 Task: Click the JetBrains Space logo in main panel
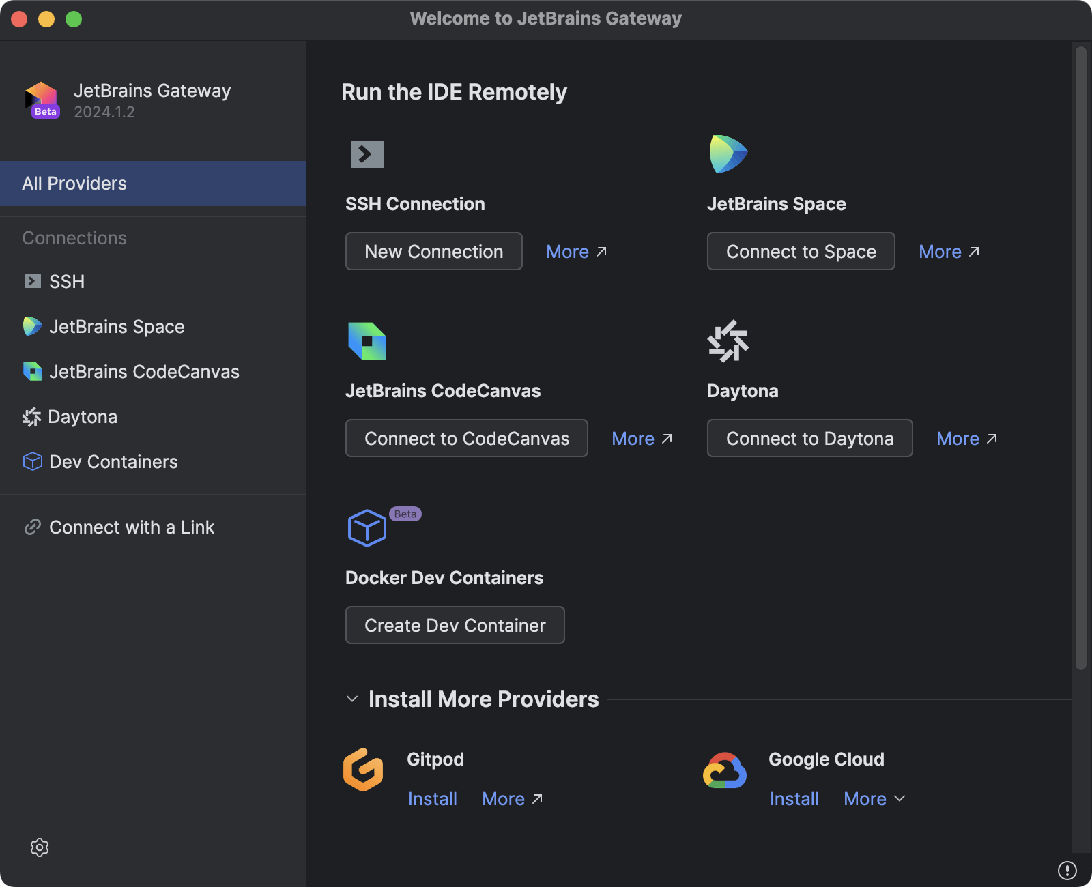728,154
